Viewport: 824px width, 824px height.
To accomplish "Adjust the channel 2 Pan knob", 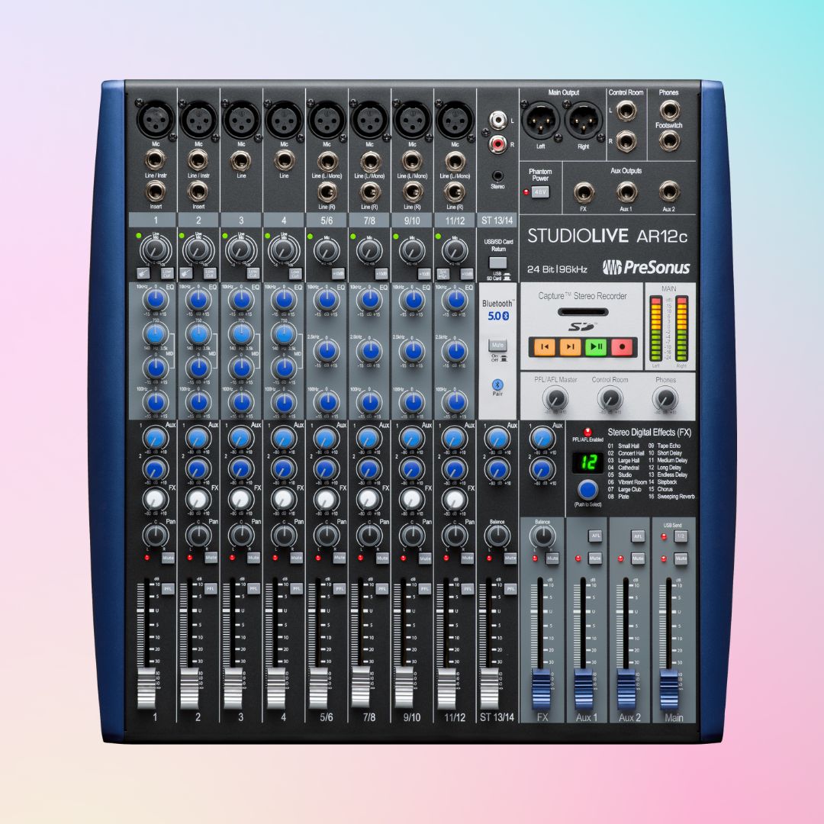I will [x=198, y=535].
